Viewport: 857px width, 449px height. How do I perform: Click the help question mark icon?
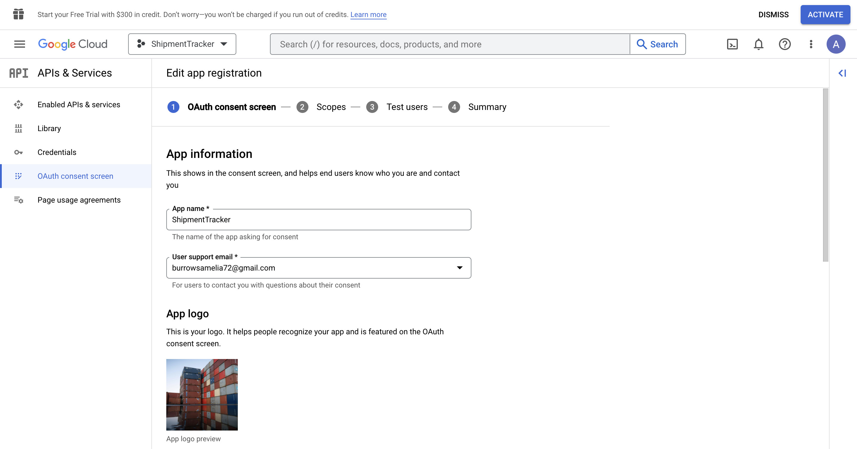tap(784, 44)
